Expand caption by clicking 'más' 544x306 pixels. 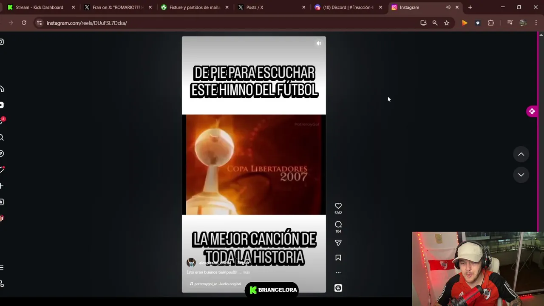(x=246, y=272)
